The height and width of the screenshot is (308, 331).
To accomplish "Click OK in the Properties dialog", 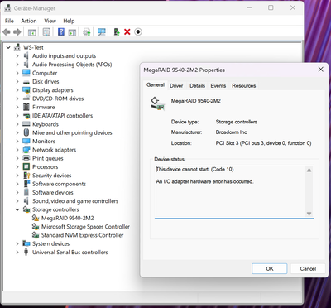I will (x=270, y=268).
